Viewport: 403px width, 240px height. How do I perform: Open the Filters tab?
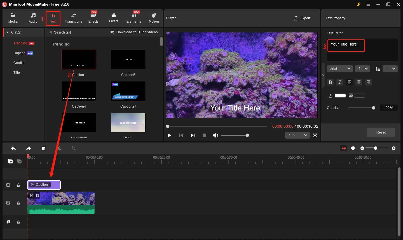(114, 18)
